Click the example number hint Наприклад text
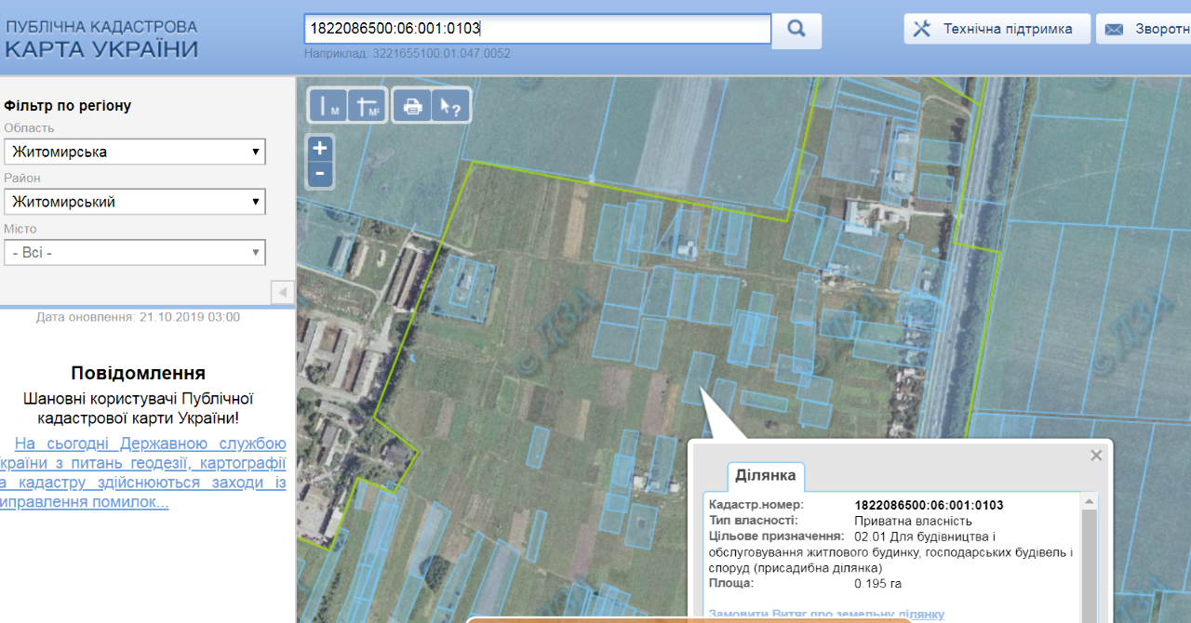This screenshot has height=623, width=1191. click(x=407, y=53)
